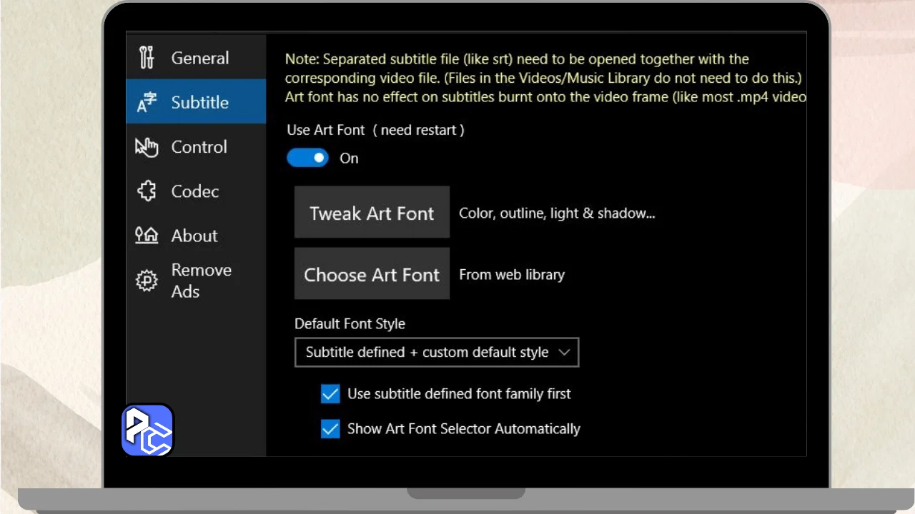Switch to the Control settings tab
The height and width of the screenshot is (514, 915).
[x=196, y=147]
